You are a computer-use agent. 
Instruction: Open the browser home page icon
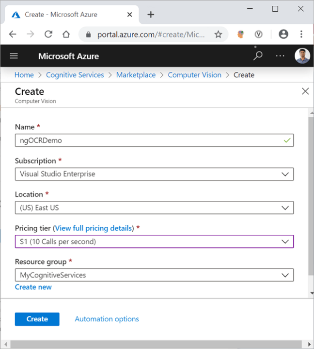coord(66,35)
